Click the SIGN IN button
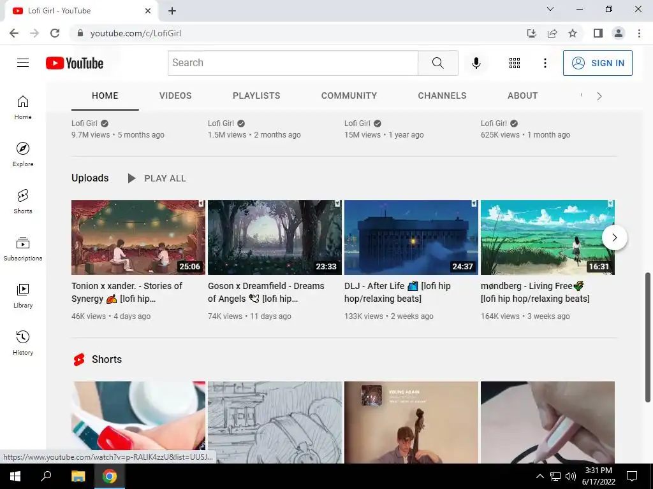This screenshot has width=653, height=489. coord(598,63)
